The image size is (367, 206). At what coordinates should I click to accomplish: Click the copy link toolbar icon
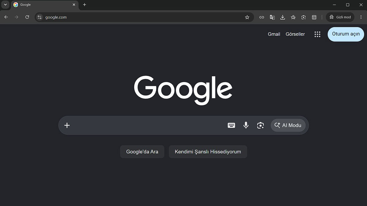(261, 17)
